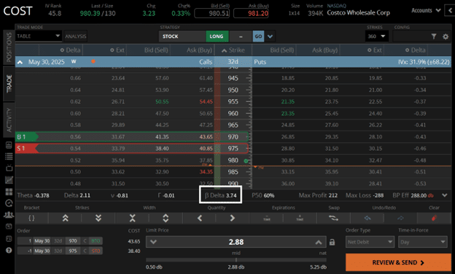
Task: Toggle BTO action on the 970 leg
Action: pos(96,241)
